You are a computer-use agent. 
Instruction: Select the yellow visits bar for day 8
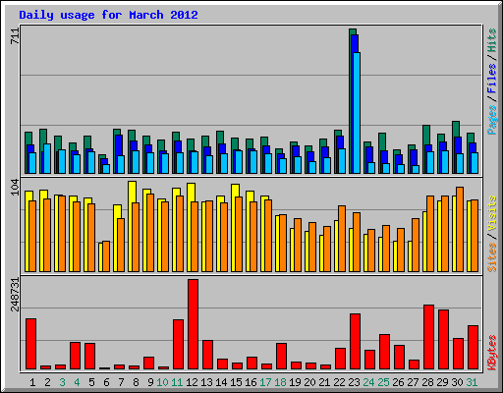click(x=132, y=226)
